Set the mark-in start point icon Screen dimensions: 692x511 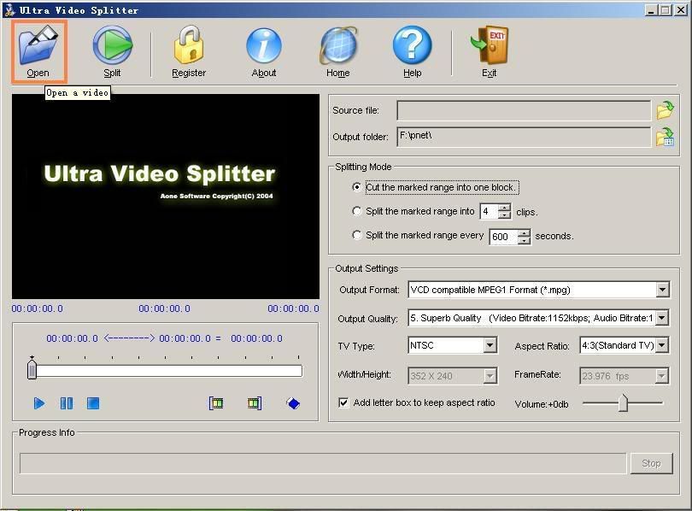coord(216,403)
